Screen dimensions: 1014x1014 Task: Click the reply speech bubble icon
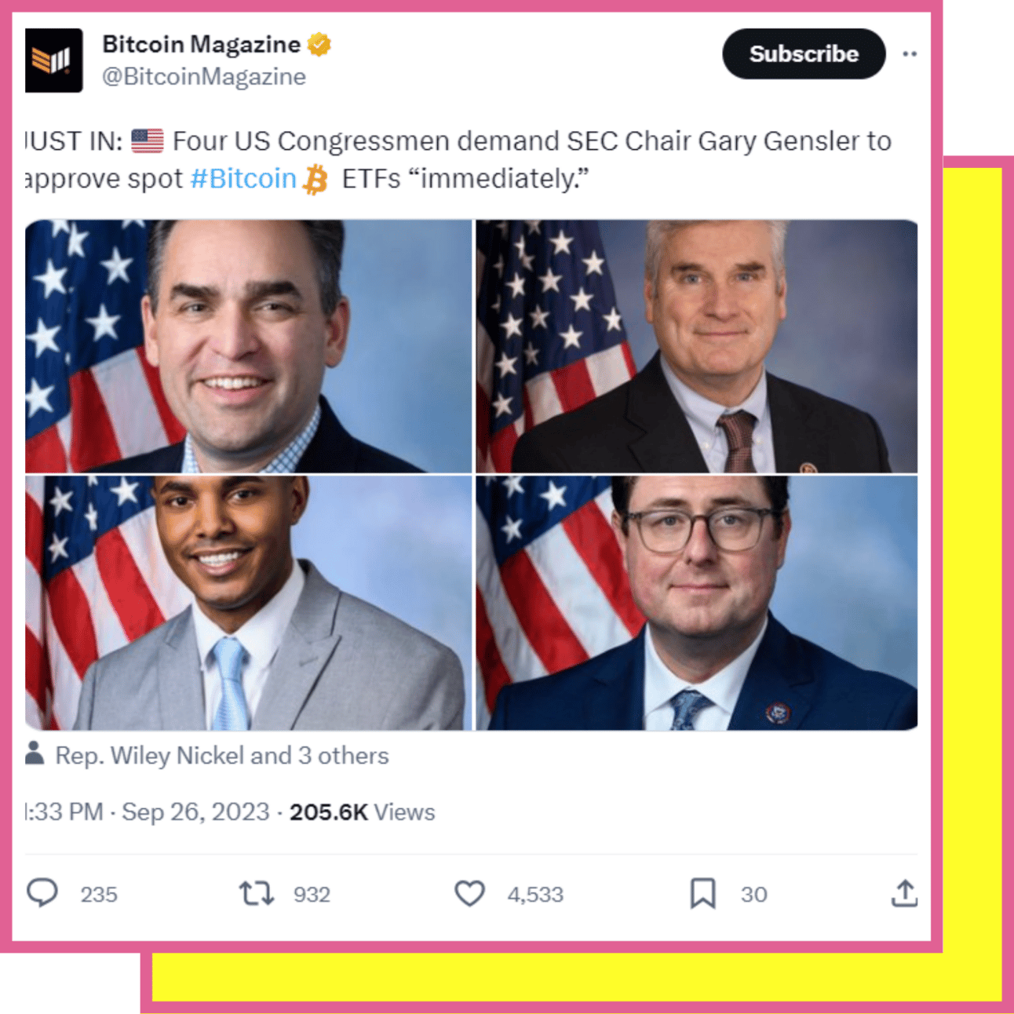tap(42, 893)
